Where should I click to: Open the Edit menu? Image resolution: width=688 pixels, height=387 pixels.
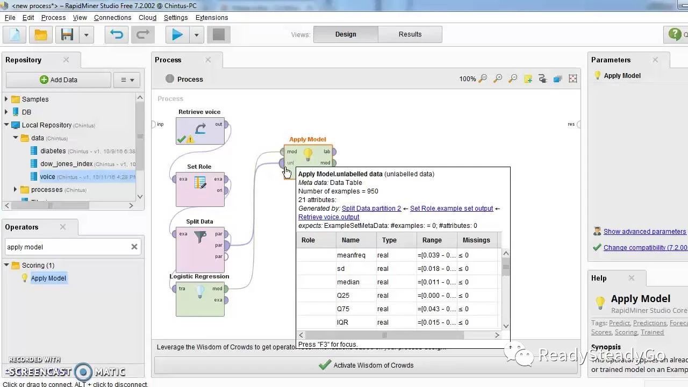(x=28, y=17)
